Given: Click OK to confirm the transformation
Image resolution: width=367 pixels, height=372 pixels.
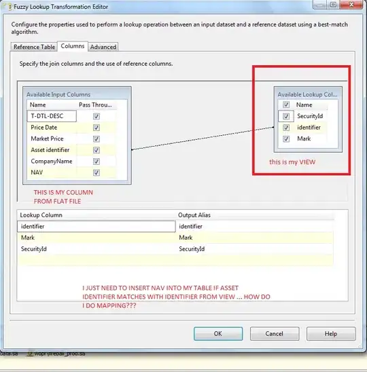Looking at the screenshot, I should [x=218, y=333].
